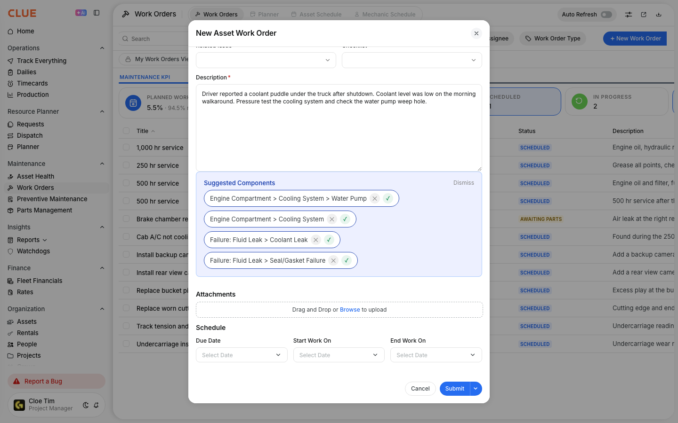Viewport: 678px width, 423px height.
Task: Open the Start Work On date dropdown
Action: pos(339,355)
